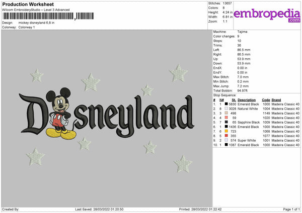302x213 pixels.
Task: Select the black swatch in stop row 1
Action: 226,104
